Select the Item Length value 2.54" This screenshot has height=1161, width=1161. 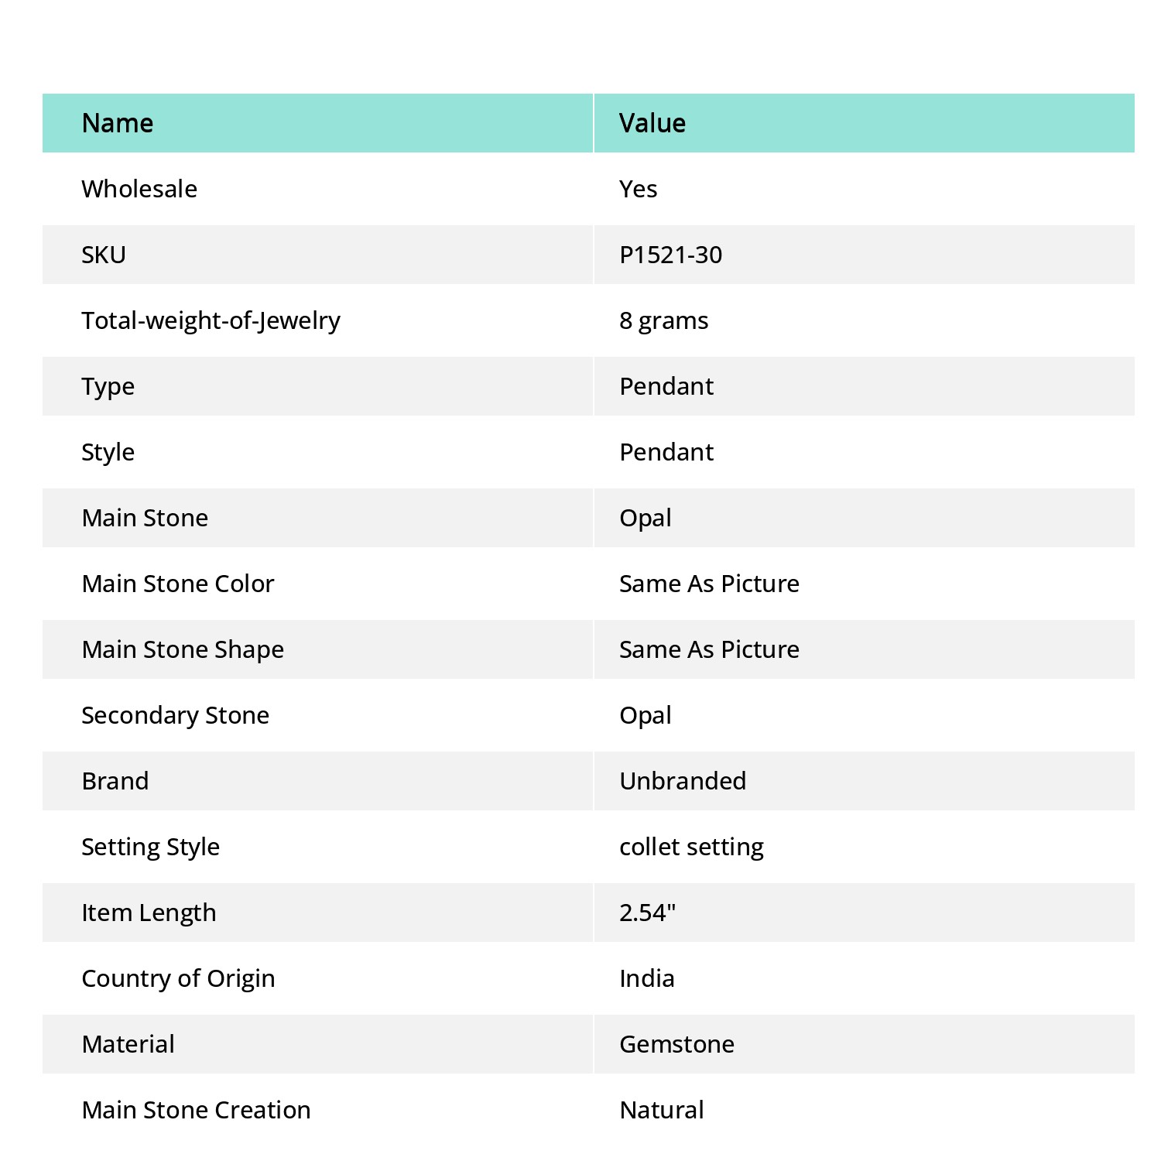[x=648, y=913]
